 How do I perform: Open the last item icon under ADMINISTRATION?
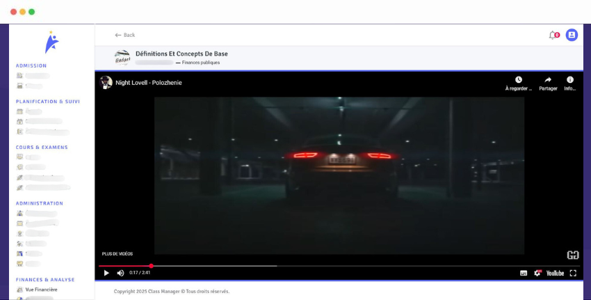19,263
